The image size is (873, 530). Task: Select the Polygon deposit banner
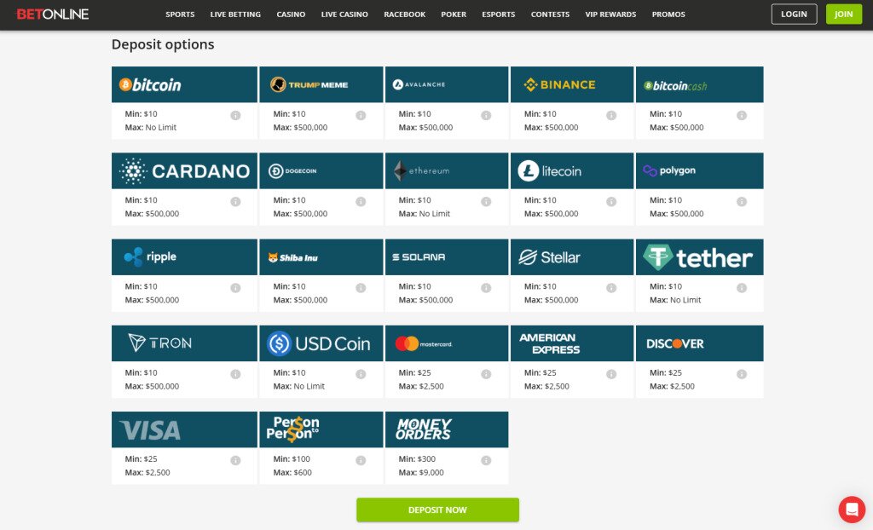click(x=699, y=171)
